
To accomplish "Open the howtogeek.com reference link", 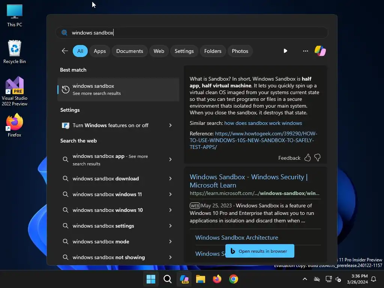I will pyautogui.click(x=253, y=140).
